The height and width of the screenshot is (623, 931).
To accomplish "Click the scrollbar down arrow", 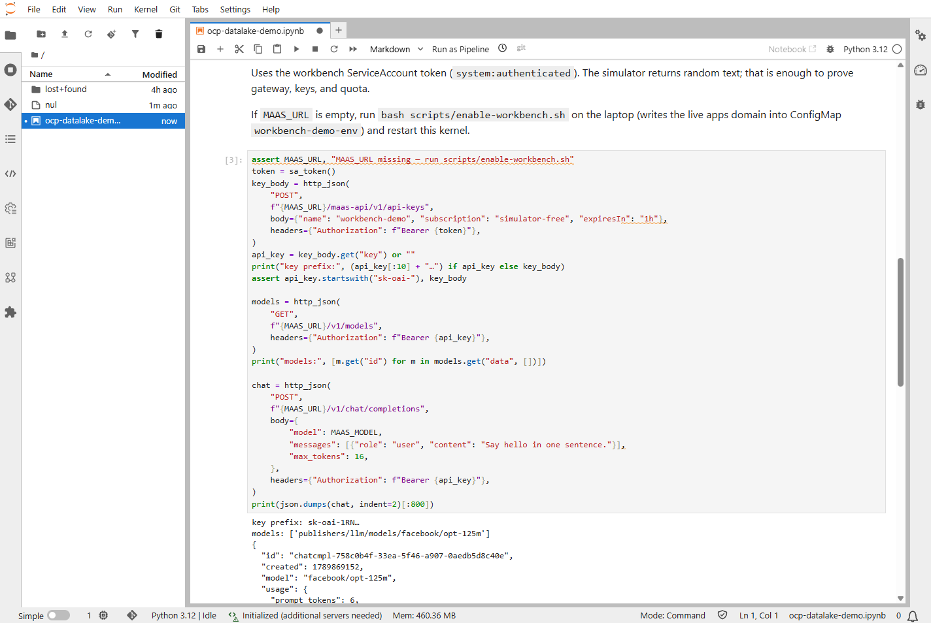I will (x=900, y=598).
